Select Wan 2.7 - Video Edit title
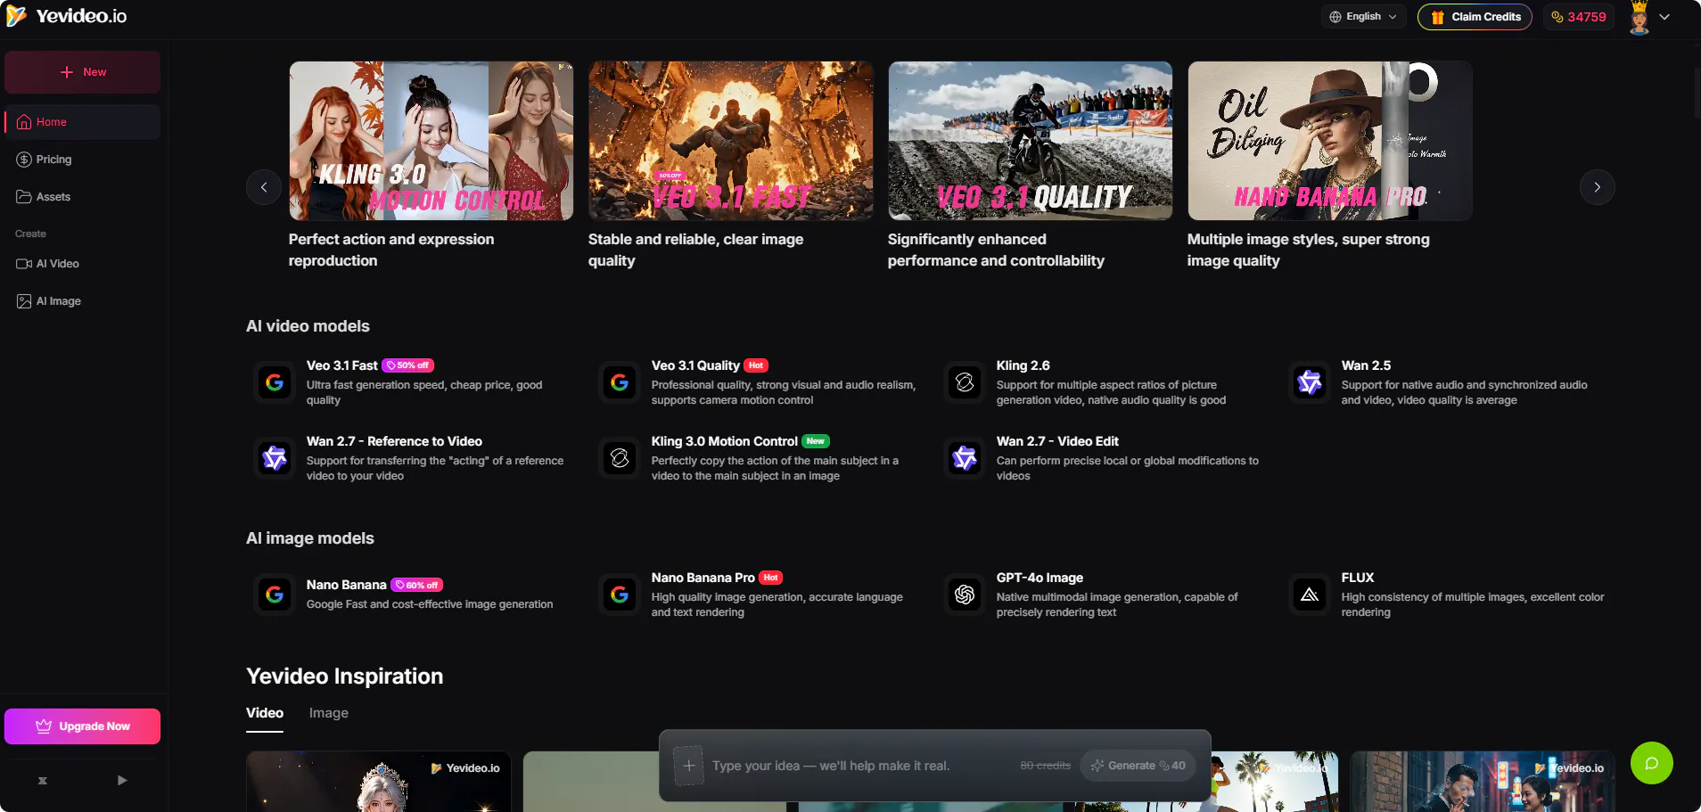This screenshot has height=812, width=1701. coord(1057,441)
